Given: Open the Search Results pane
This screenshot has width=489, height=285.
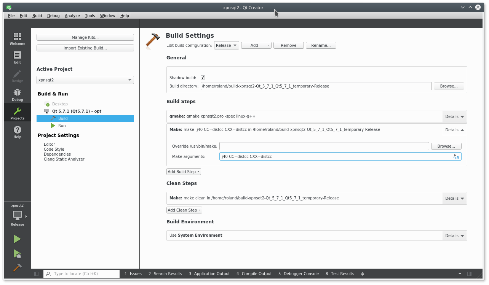Looking at the screenshot, I should (x=165, y=274).
